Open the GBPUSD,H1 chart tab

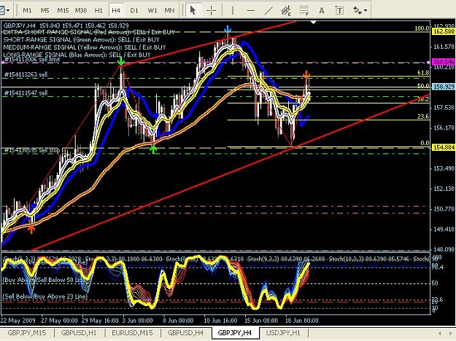[79, 333]
